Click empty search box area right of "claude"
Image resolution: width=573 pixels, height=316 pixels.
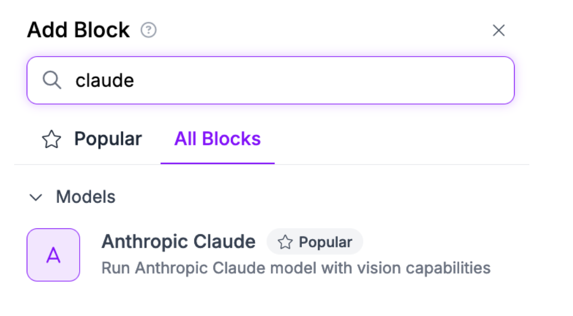click(327, 80)
